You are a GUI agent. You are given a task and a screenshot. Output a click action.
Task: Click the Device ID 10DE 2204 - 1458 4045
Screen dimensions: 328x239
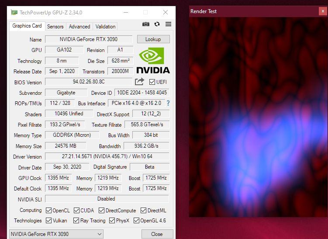tap(142, 93)
